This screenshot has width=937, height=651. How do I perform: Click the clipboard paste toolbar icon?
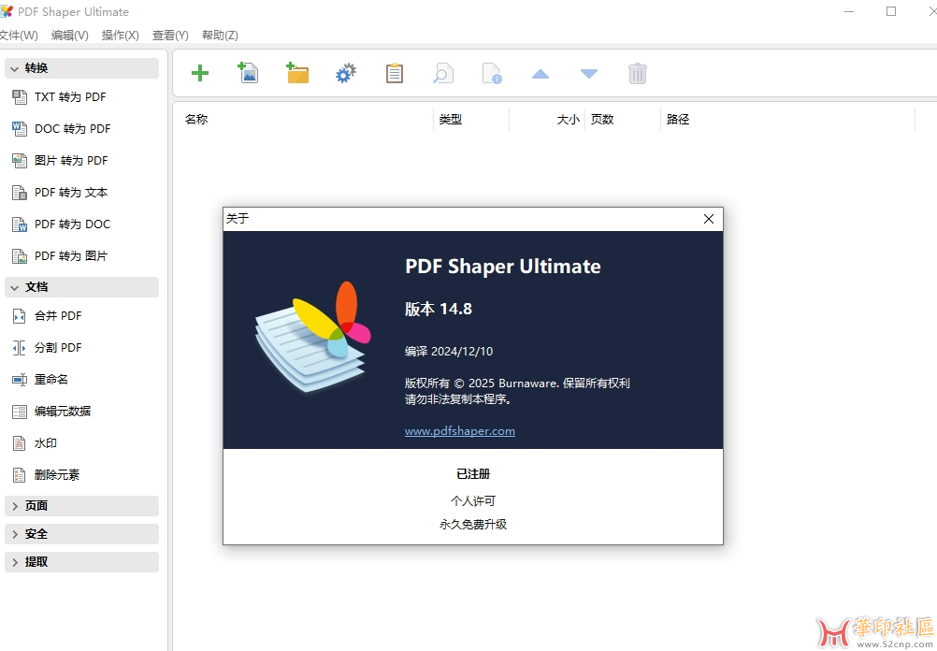[395, 73]
